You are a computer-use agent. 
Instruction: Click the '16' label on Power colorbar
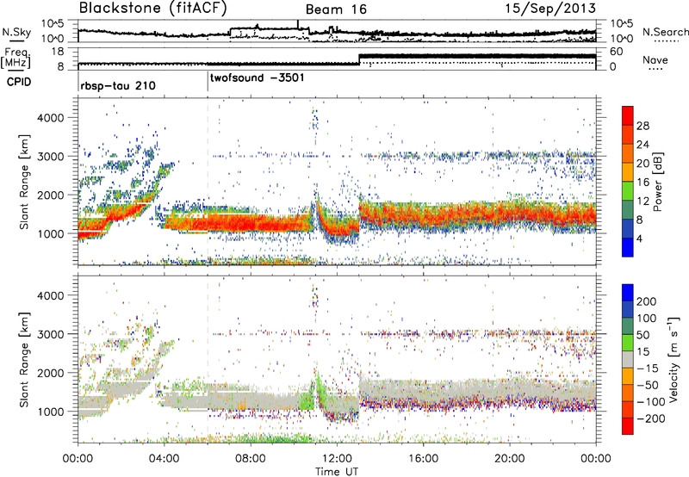click(642, 183)
